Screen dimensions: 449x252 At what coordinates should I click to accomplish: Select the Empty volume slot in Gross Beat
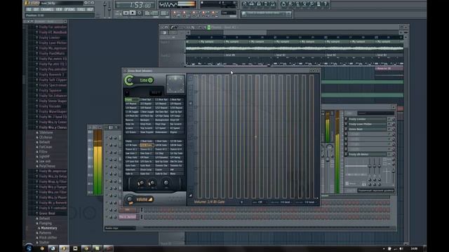pyautogui.click(x=132, y=141)
